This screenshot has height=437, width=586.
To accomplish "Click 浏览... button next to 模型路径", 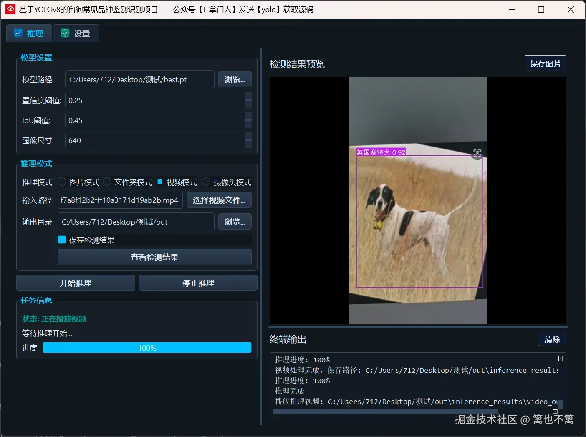I will (x=235, y=79).
